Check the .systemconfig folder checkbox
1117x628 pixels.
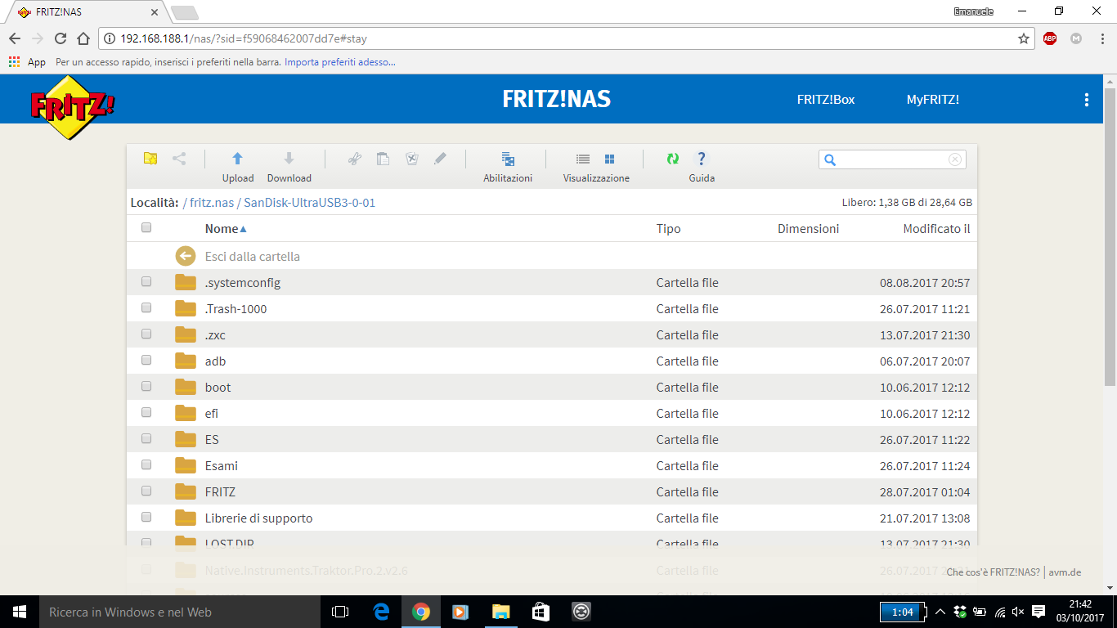click(x=146, y=282)
